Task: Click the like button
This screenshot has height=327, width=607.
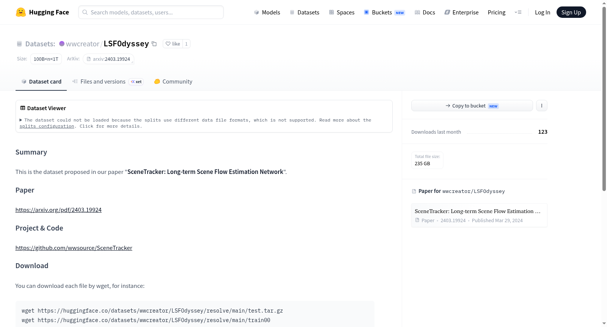Action: (x=173, y=44)
